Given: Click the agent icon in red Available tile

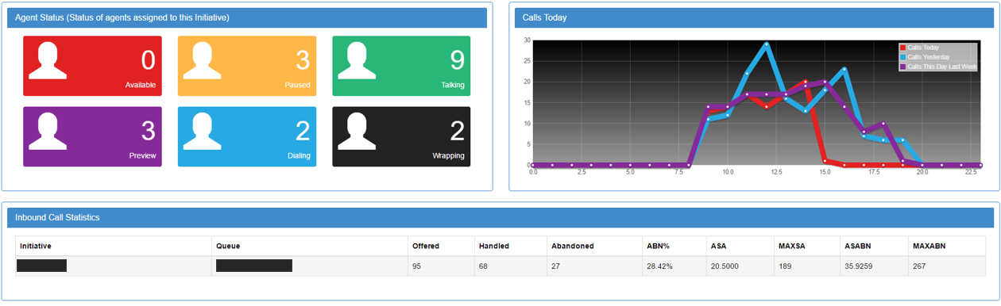Looking at the screenshot, I should coord(48,60).
